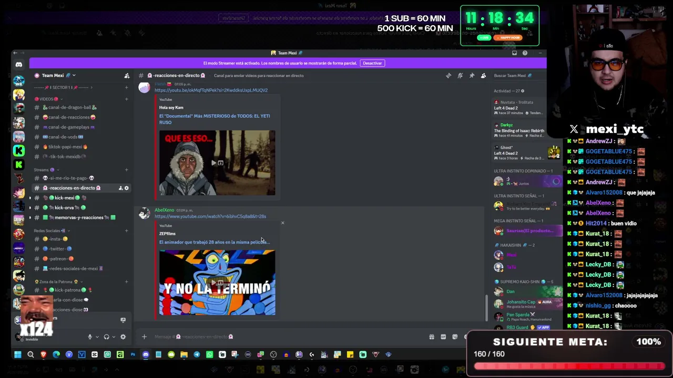This screenshot has height=378, width=673.
Task: Open the youtu.be link posted at 07:05
Action: (x=211, y=90)
